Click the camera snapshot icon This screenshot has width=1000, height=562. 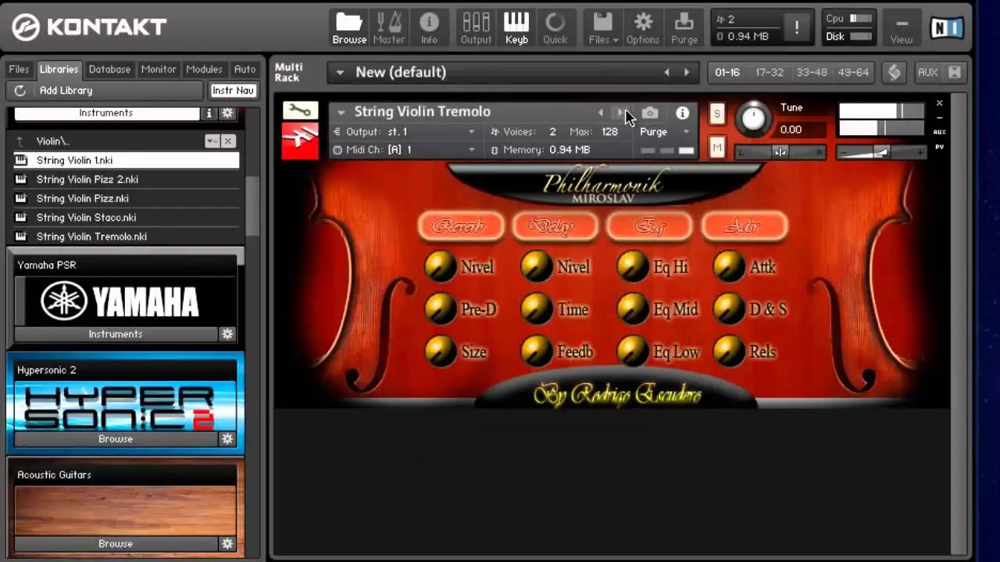[x=650, y=113]
